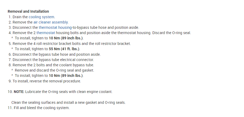
Task: Click step 11 fill and bleed text
Action: pyautogui.click(x=42, y=108)
